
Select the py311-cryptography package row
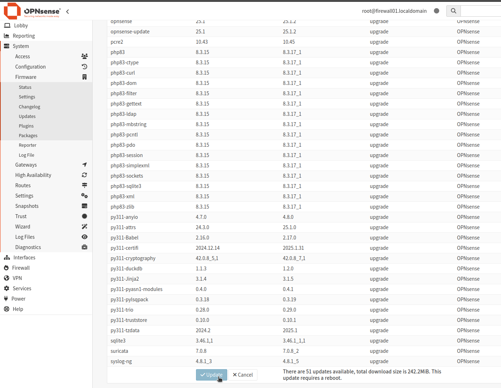304,258
